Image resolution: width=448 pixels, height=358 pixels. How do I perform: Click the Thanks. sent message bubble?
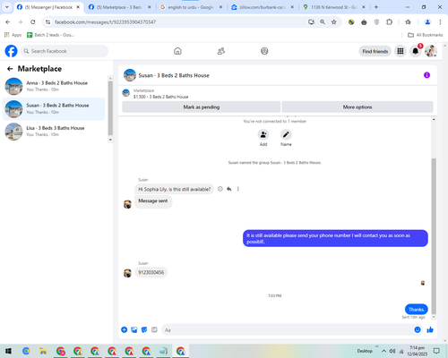pos(417,310)
